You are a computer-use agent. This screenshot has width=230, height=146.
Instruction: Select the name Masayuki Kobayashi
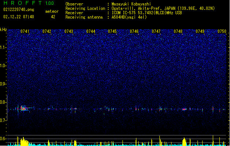coord(131,4)
